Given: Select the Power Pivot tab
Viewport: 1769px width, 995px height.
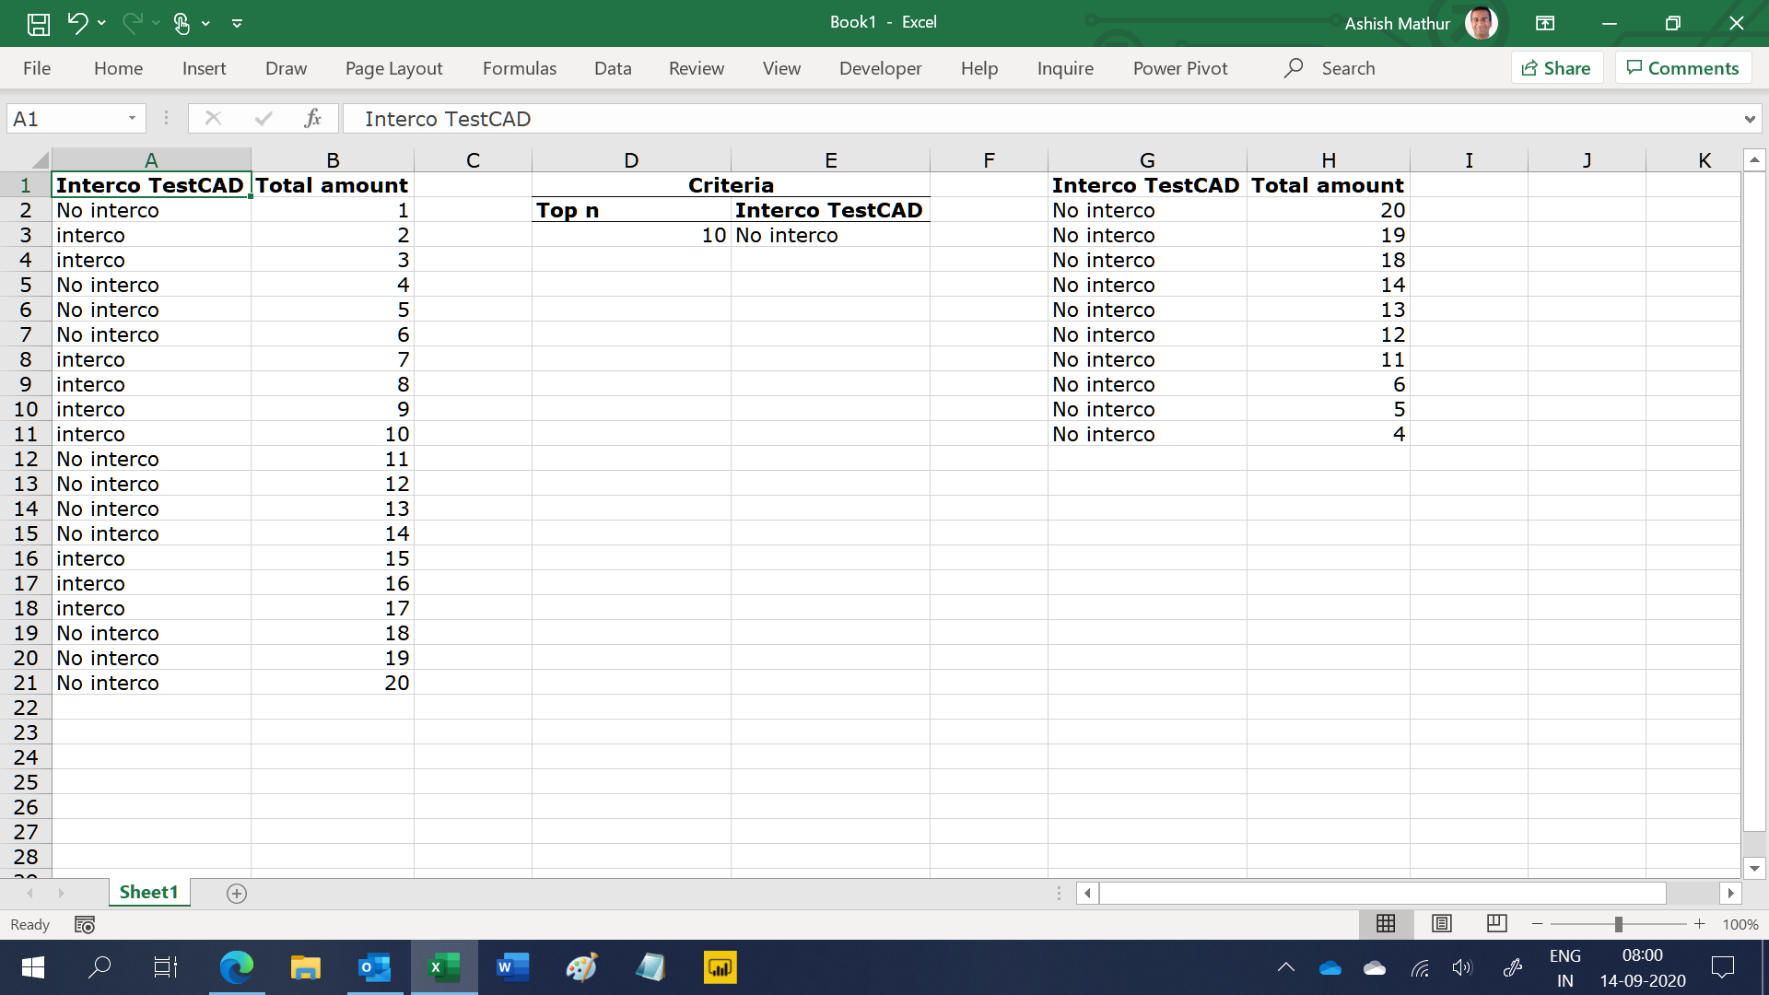Looking at the screenshot, I should click(x=1180, y=68).
